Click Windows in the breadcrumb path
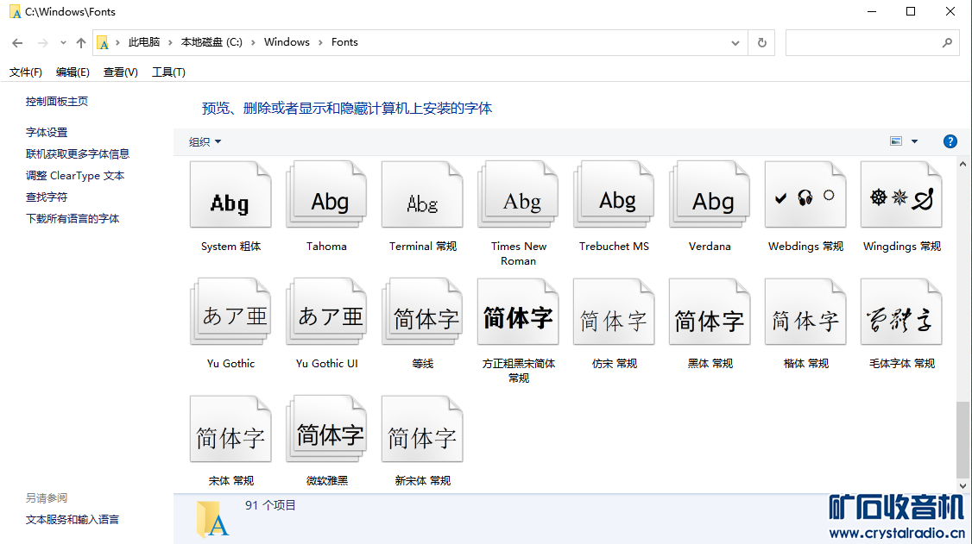This screenshot has height=544, width=972. tap(287, 42)
